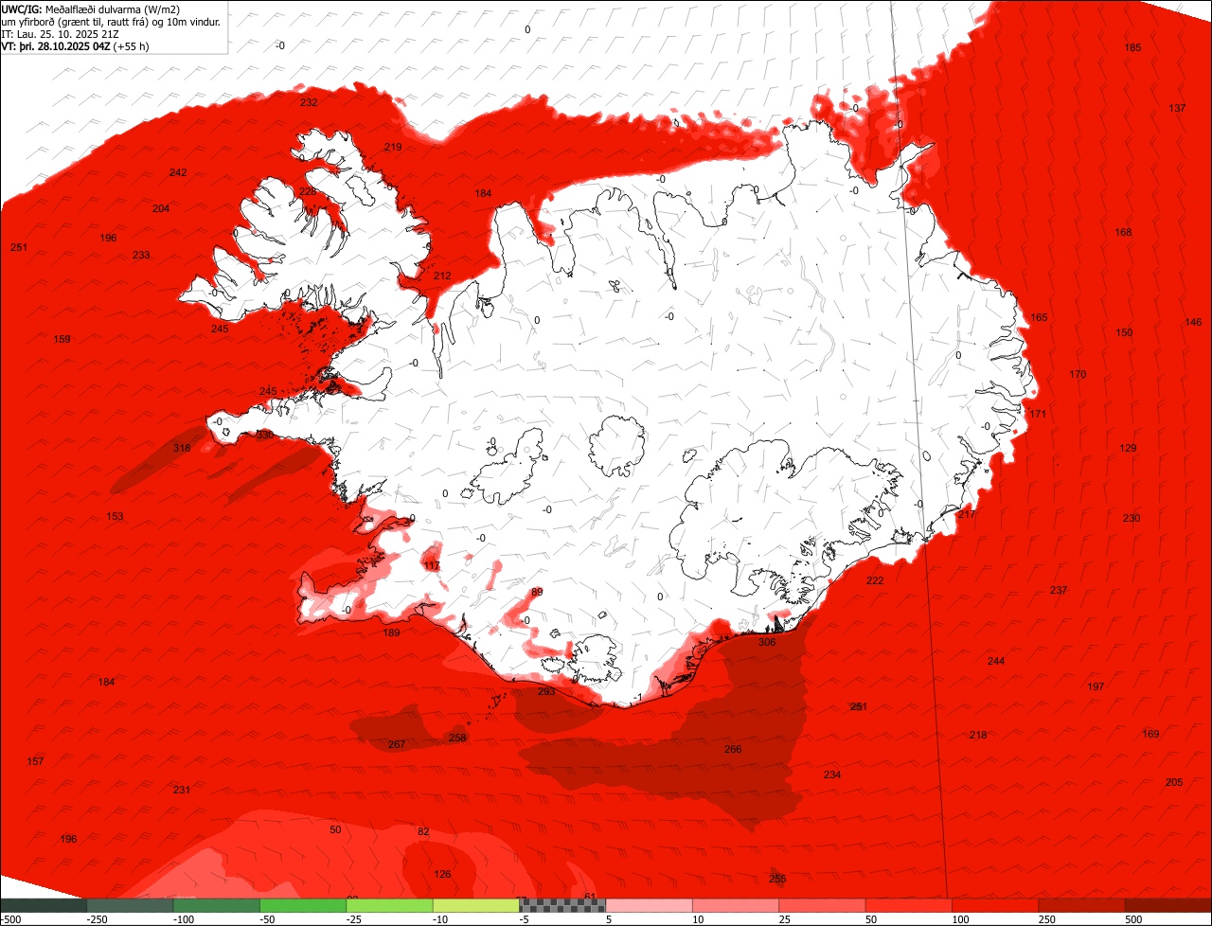Pick the darkest swatch right of the 500 label
Image resolution: width=1212 pixels, height=926 pixels.
click(x=1169, y=905)
